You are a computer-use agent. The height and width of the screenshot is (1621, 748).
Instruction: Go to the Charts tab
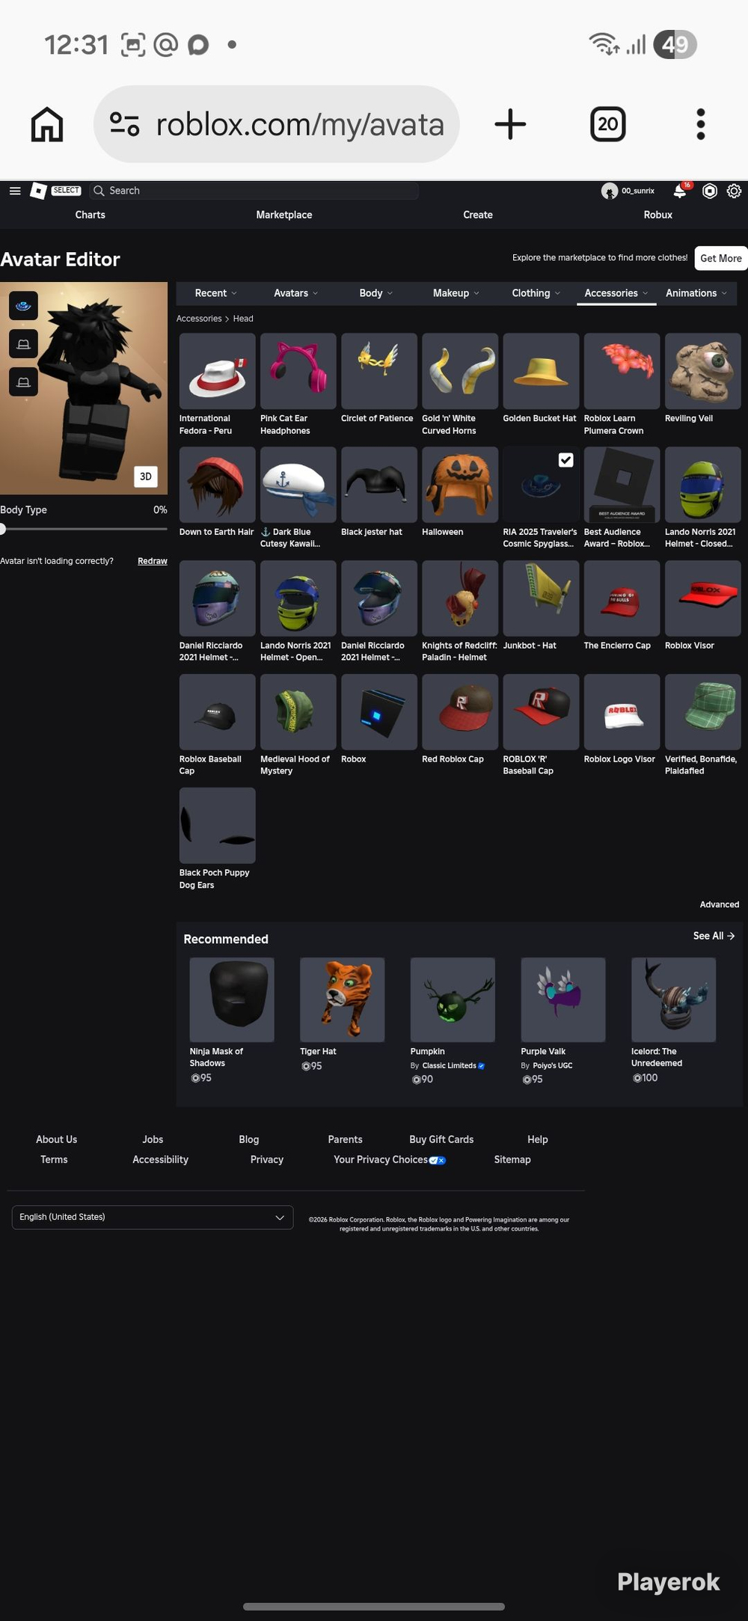pos(90,215)
